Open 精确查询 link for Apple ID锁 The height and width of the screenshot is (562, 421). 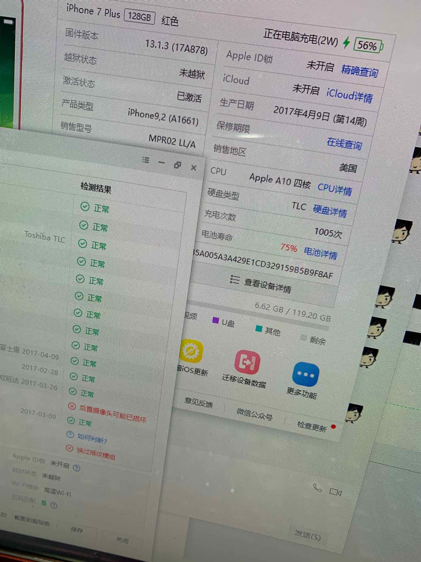pos(360,71)
